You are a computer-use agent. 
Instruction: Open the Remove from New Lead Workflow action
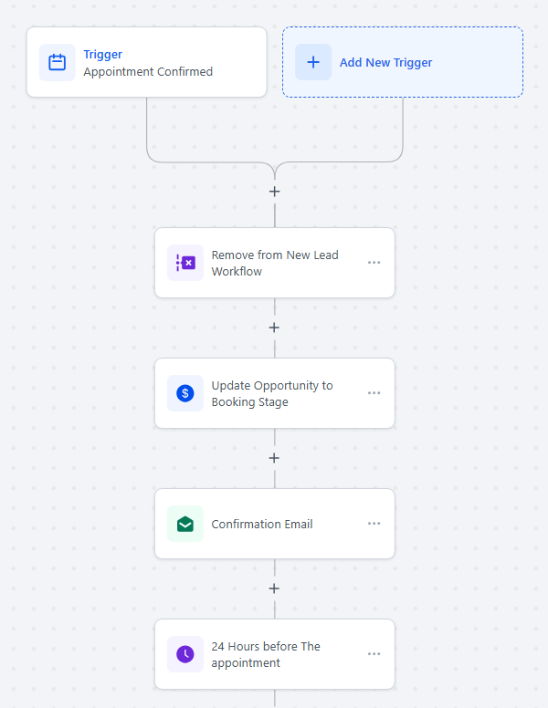274,263
